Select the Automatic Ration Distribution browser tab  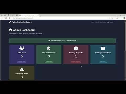coord(28,15)
